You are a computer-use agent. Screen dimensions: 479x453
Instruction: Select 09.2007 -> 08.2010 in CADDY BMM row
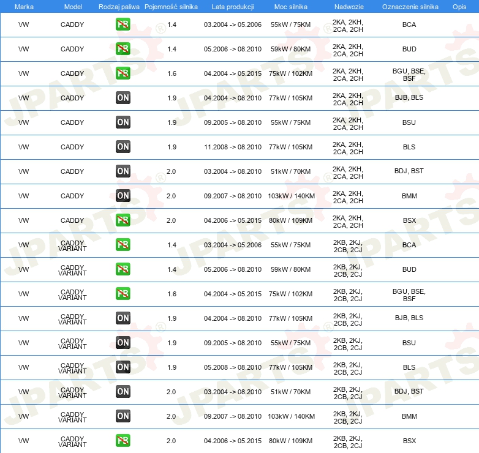pyautogui.click(x=233, y=196)
